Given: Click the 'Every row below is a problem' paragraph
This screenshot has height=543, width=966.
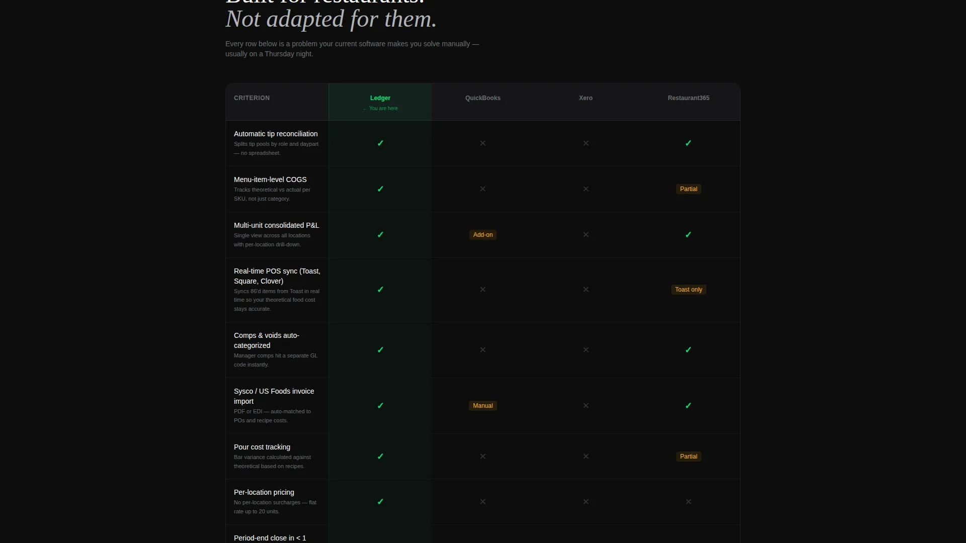Looking at the screenshot, I should 352,49.
